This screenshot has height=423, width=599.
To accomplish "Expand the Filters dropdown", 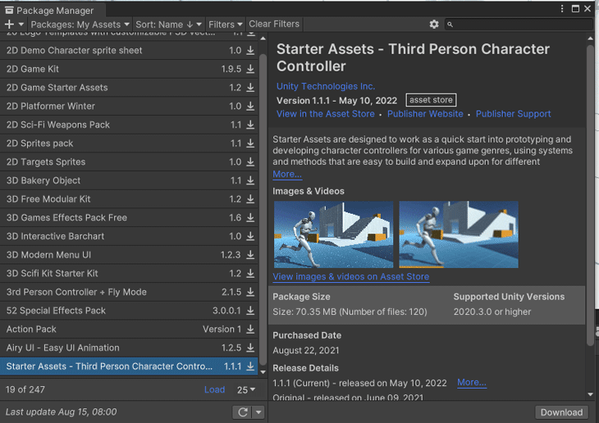I will pos(225,25).
